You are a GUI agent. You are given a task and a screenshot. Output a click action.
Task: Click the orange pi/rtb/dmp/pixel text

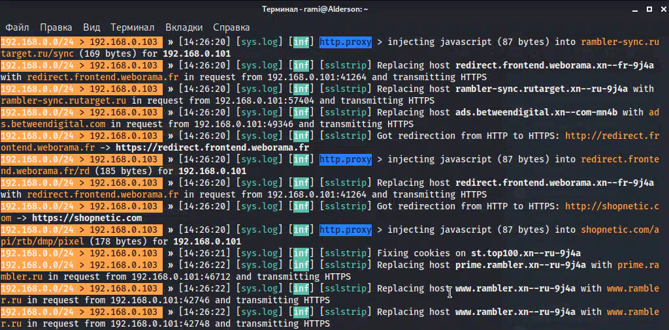[42, 241]
